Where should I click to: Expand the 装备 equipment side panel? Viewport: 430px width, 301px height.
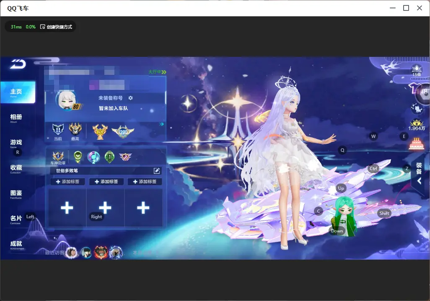[419, 173]
